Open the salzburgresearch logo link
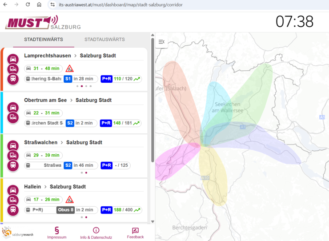Image resolution: width=329 pixels, height=241 pixels. click(18, 233)
